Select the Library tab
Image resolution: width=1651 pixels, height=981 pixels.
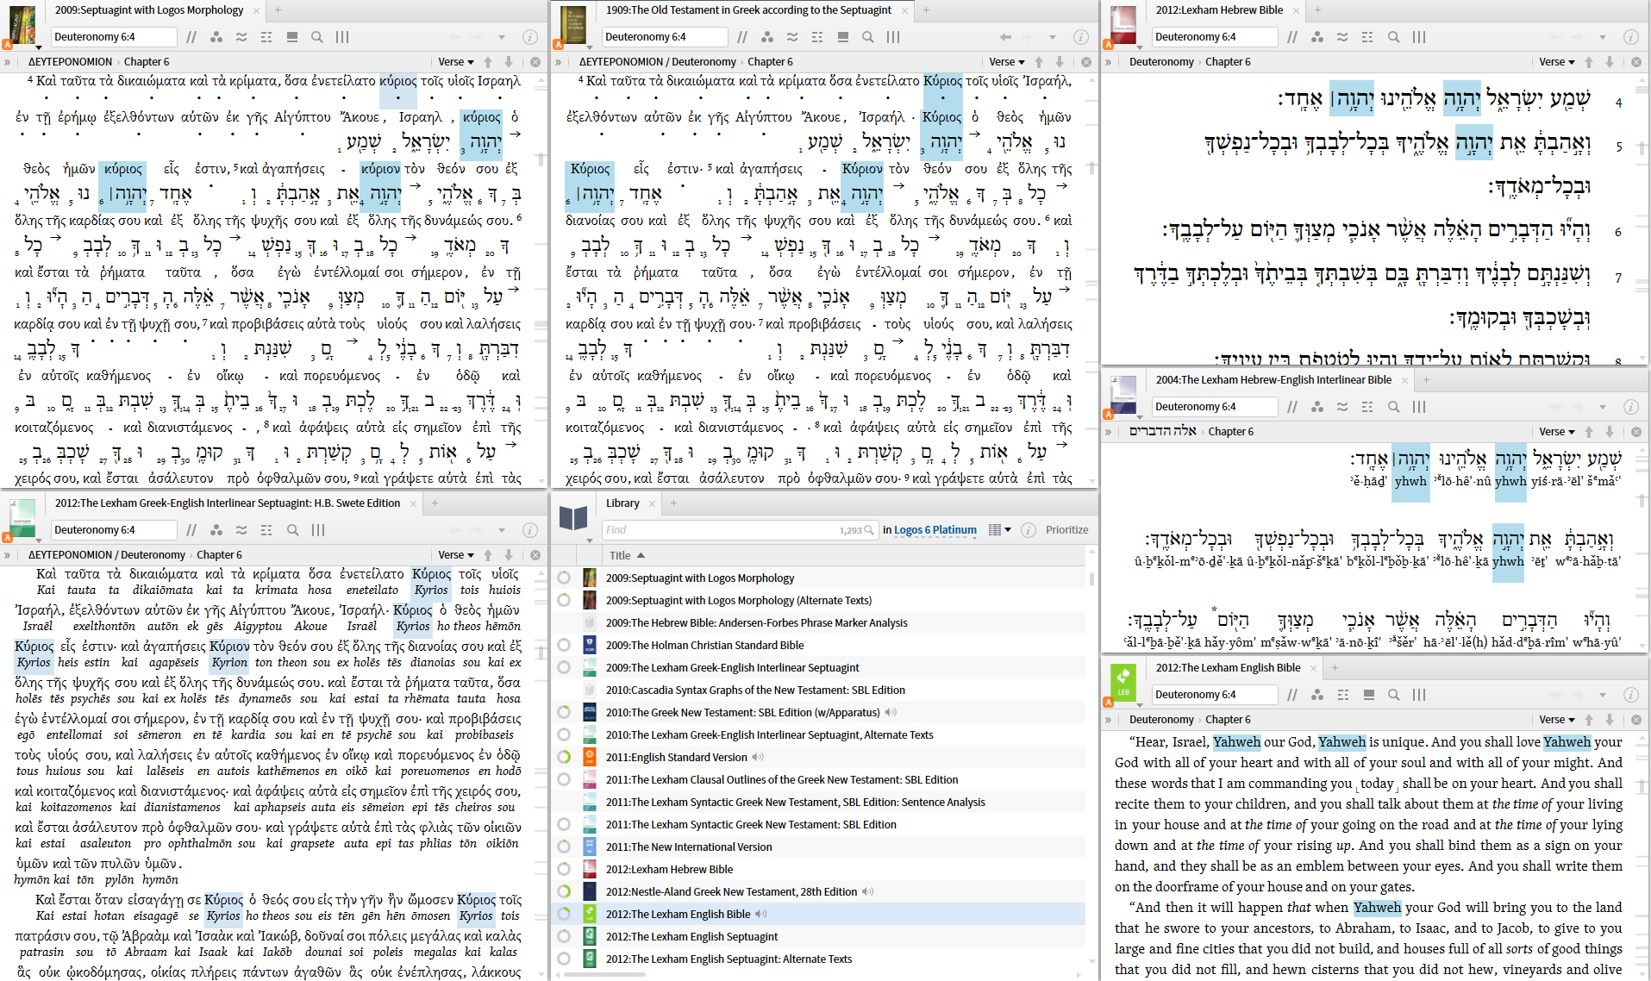622,503
